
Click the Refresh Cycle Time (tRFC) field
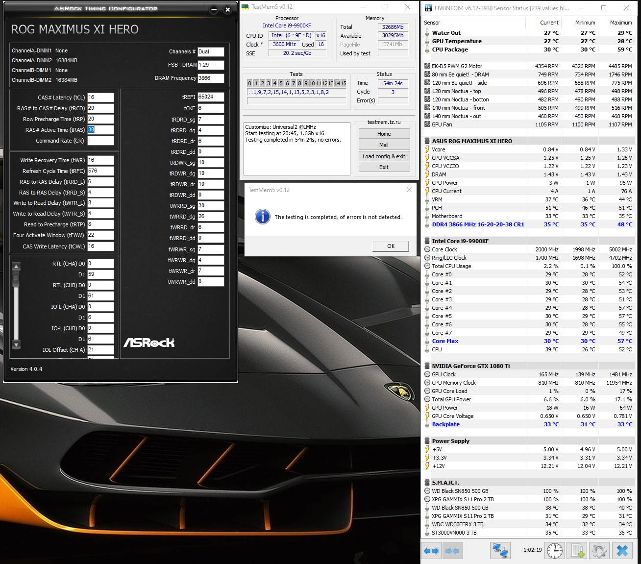coord(100,171)
